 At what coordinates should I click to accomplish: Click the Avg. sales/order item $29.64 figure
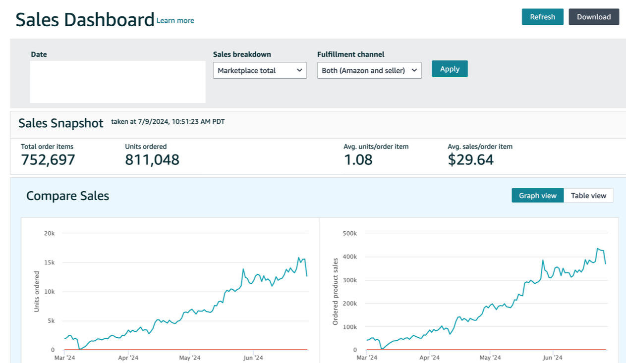(470, 160)
